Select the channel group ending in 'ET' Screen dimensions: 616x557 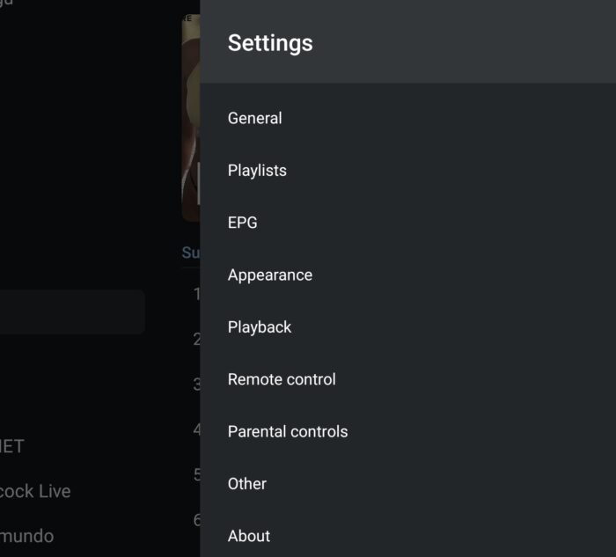12,446
